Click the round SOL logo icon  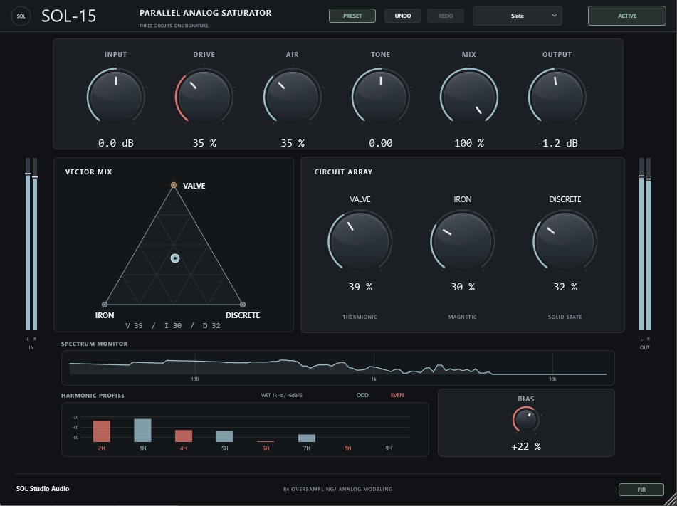(x=21, y=16)
